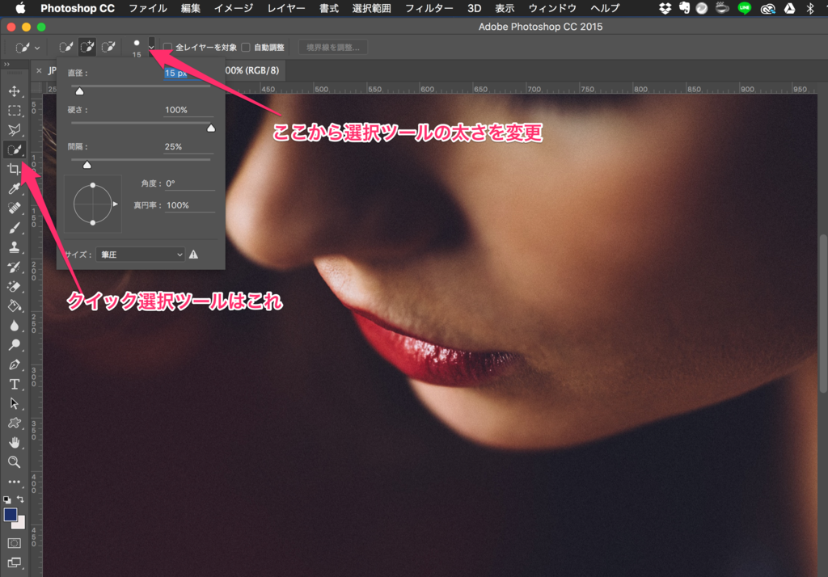Click the 角度 0° field
828x577 pixels.
(x=189, y=183)
